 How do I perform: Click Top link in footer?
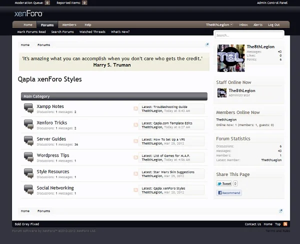pyautogui.click(x=278, y=224)
